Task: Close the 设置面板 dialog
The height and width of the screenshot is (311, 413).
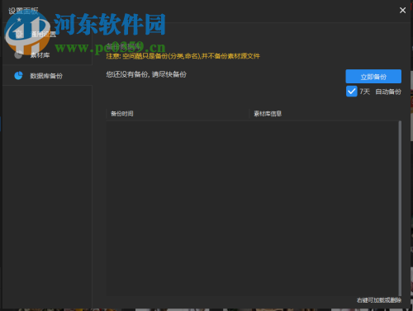Action: coord(402,10)
